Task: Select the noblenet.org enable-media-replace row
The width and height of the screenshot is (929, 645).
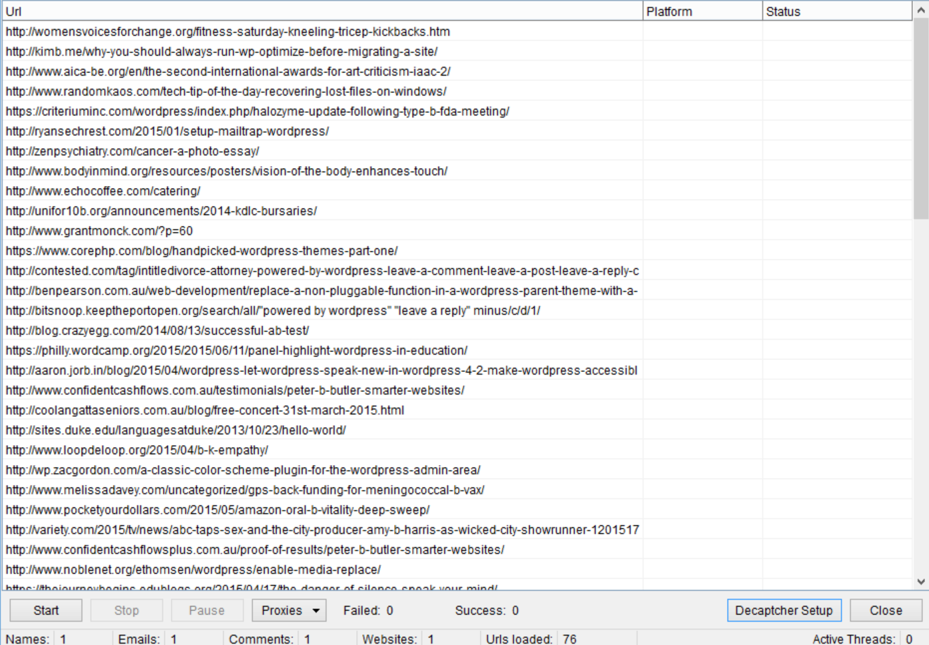Action: [193, 570]
